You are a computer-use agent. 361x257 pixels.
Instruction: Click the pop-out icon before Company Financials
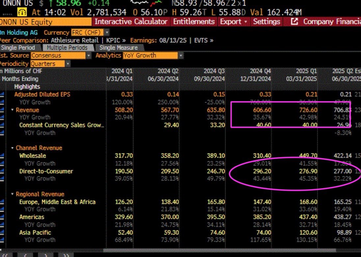pyautogui.click(x=294, y=22)
